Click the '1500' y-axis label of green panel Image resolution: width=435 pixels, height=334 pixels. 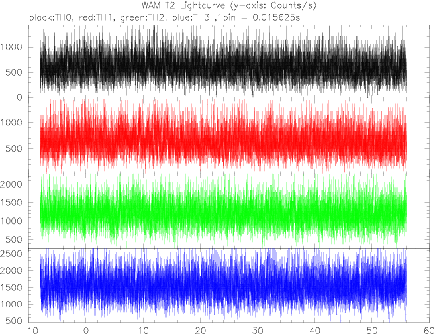[x=11, y=202]
